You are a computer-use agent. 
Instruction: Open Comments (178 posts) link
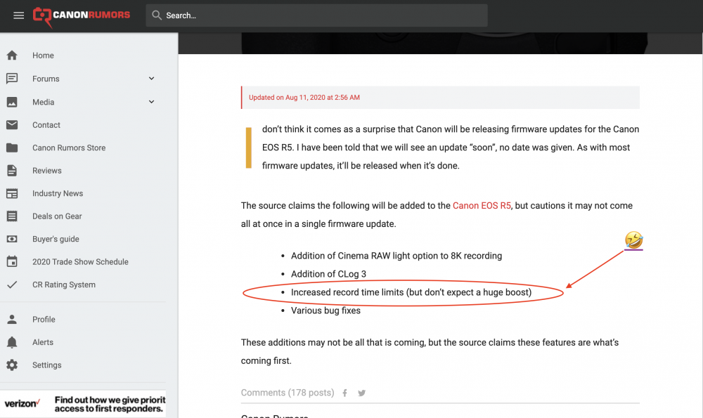(x=287, y=393)
